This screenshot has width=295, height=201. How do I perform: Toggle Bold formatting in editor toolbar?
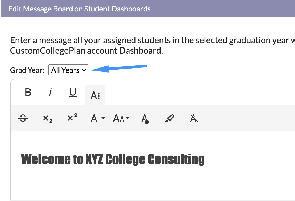tap(28, 92)
